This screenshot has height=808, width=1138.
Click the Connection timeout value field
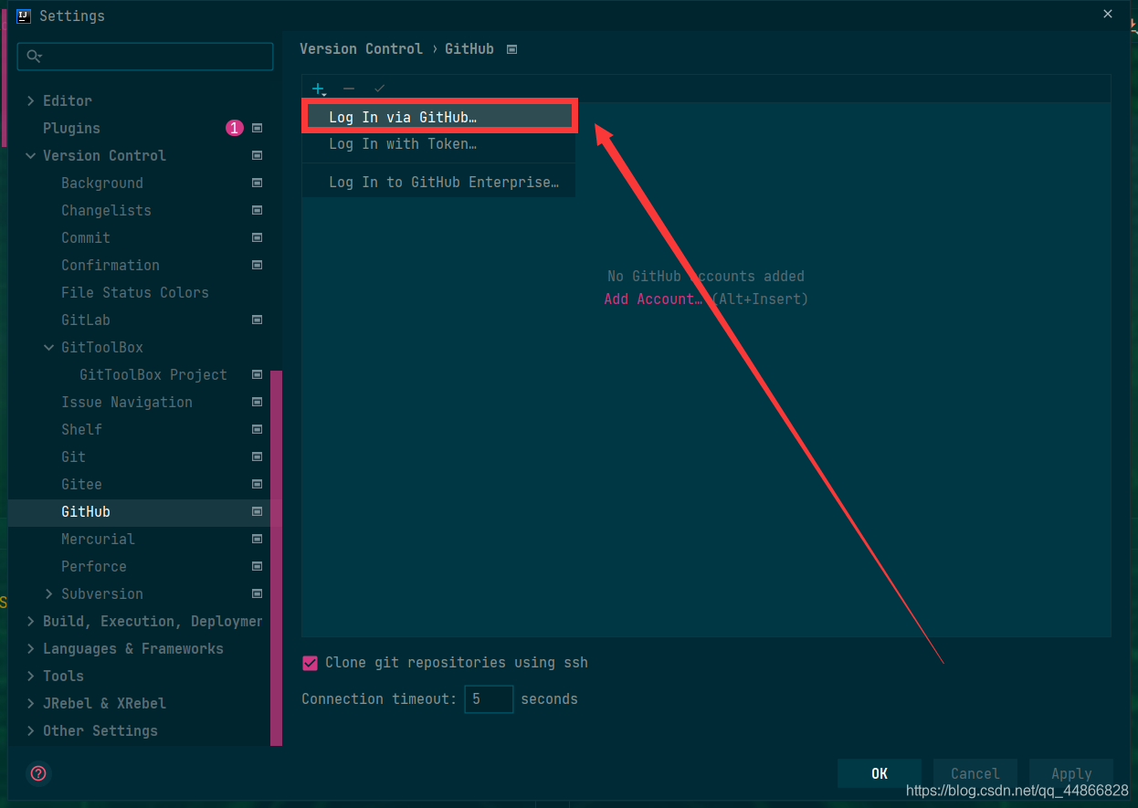click(489, 699)
